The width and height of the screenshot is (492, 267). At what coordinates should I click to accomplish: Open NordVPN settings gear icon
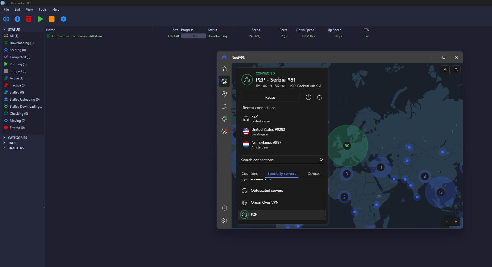tap(224, 221)
